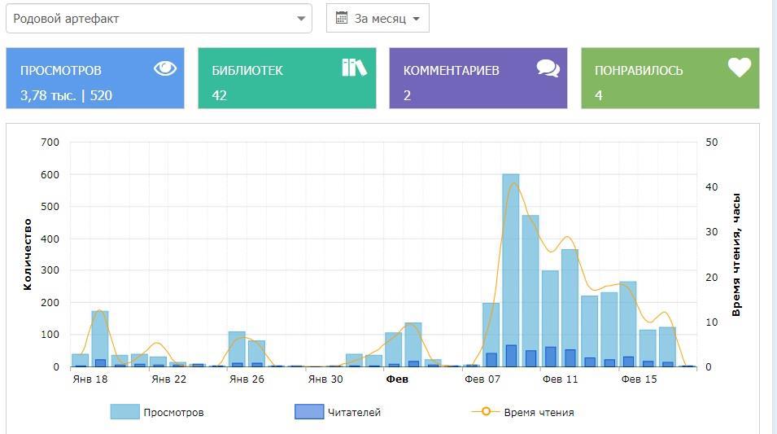The image size is (777, 434).
Task: Click the light blue Просмотров legend swatch
Action: point(124,412)
